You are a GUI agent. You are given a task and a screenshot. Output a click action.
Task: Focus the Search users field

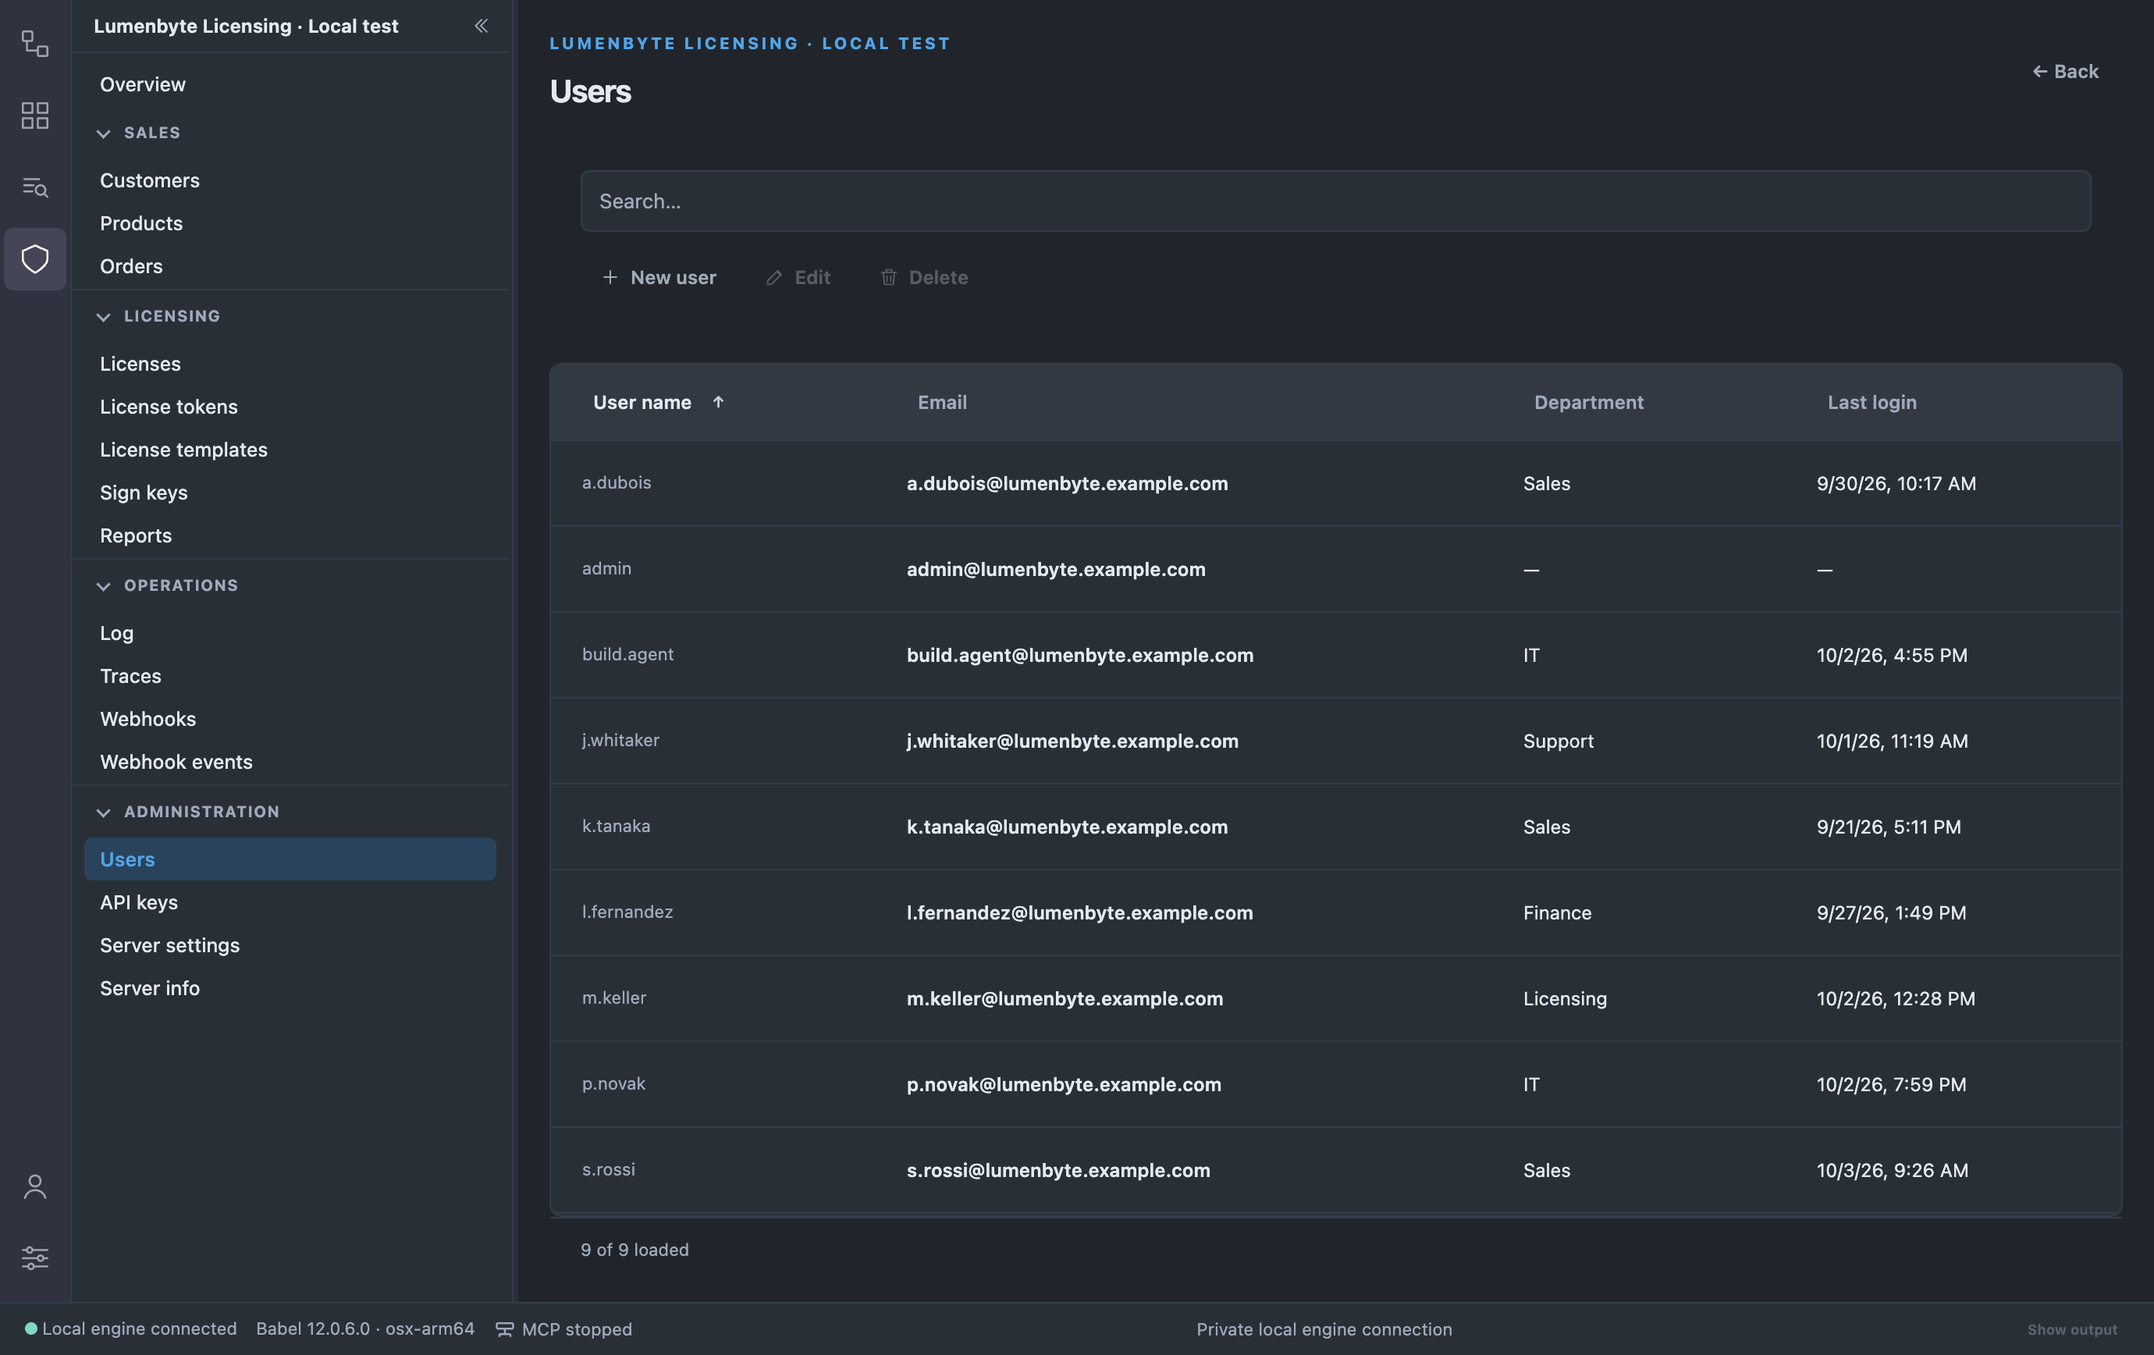(x=1335, y=201)
